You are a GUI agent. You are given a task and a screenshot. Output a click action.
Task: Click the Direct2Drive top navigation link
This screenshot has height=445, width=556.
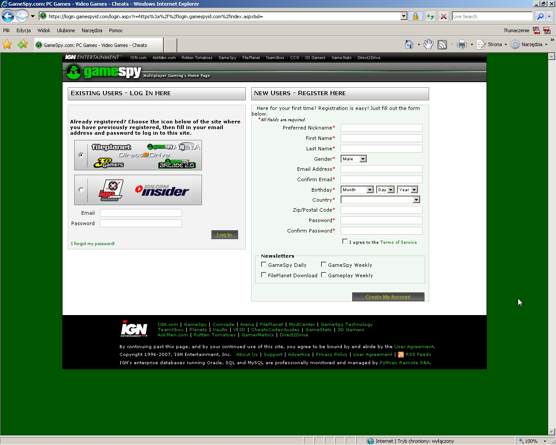point(369,58)
